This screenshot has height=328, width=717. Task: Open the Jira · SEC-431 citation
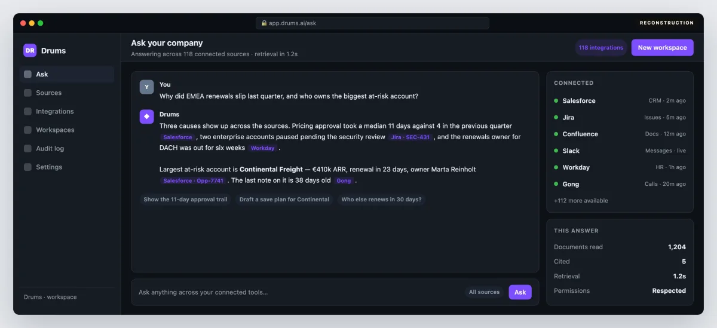[410, 137]
